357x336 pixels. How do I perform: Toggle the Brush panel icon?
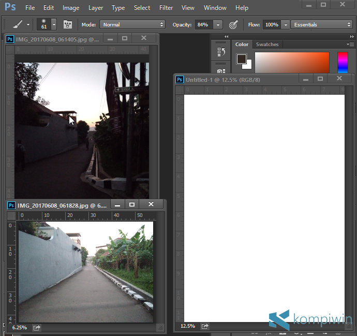click(68, 24)
